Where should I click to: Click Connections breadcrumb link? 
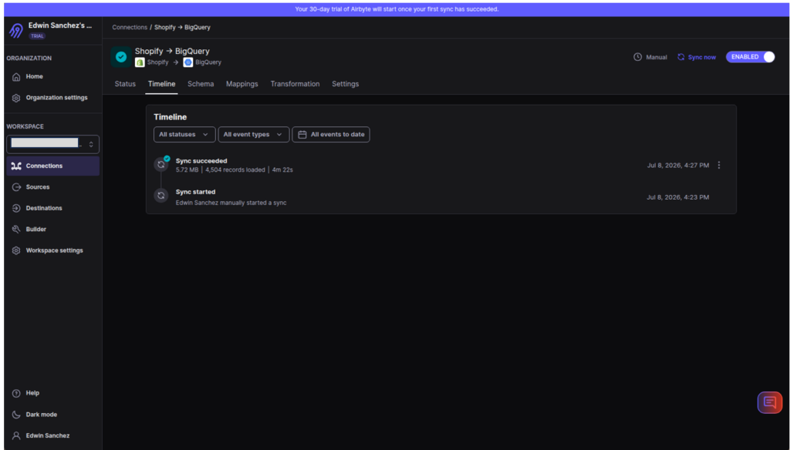(x=130, y=27)
